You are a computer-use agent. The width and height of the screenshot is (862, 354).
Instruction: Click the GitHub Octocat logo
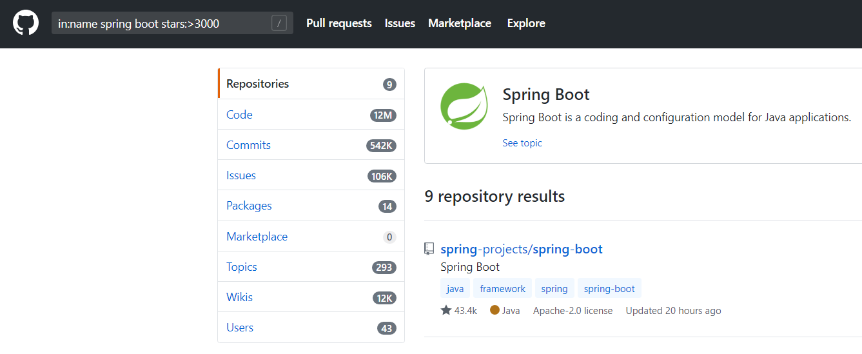click(26, 23)
